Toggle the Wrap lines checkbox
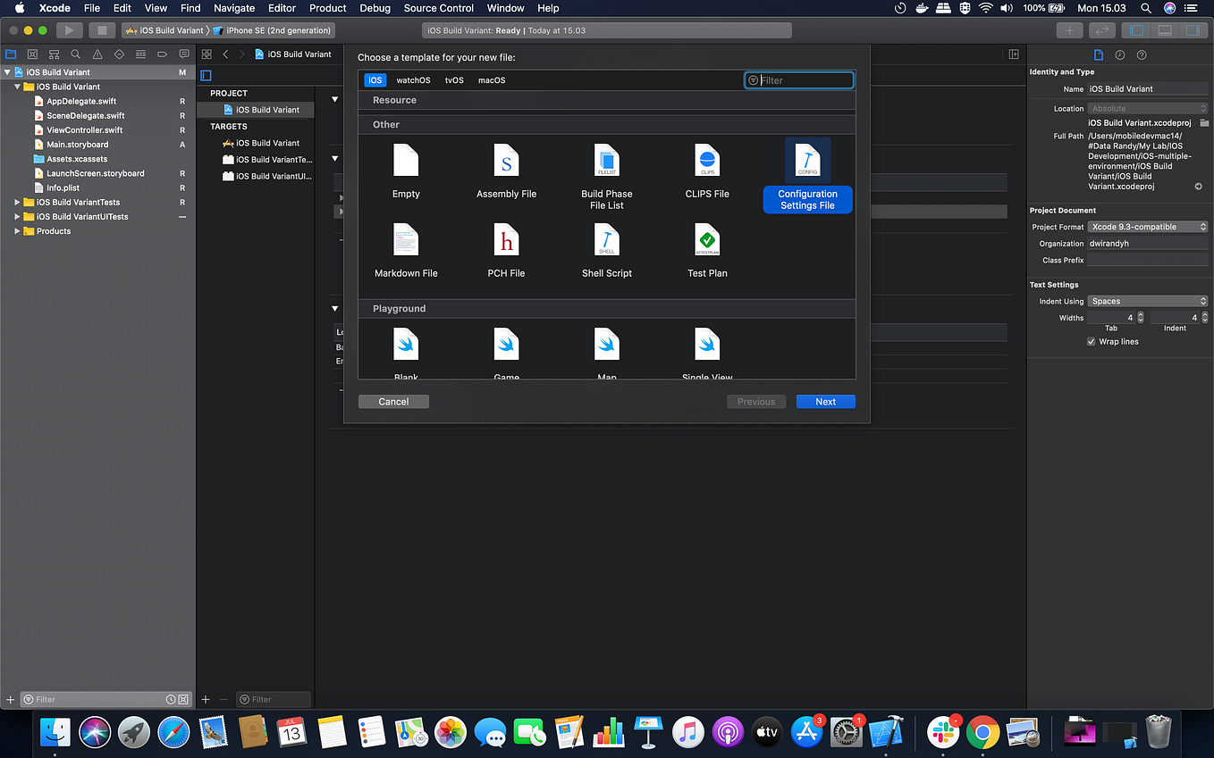 pos(1091,342)
